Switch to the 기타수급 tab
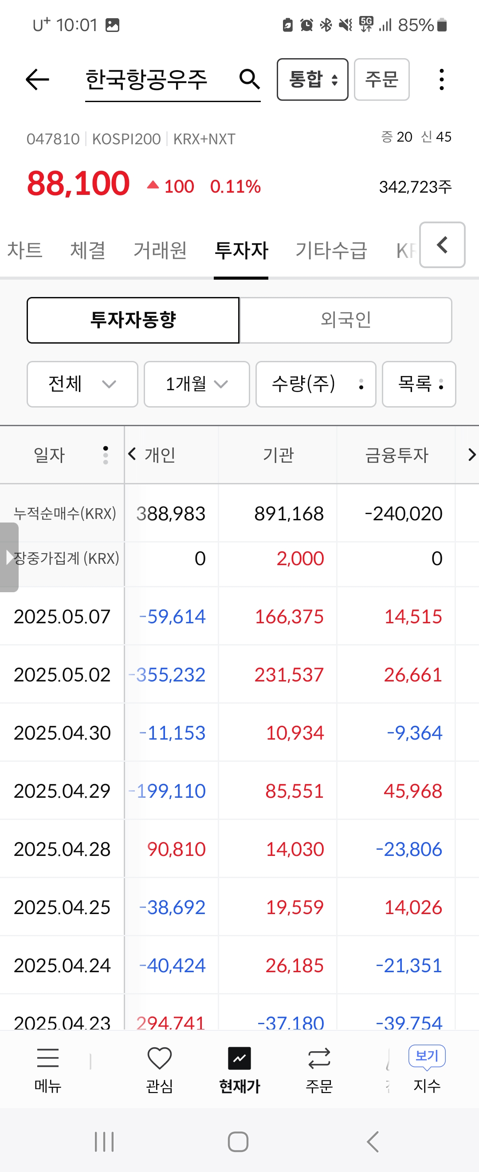479x1172 pixels. tap(331, 250)
